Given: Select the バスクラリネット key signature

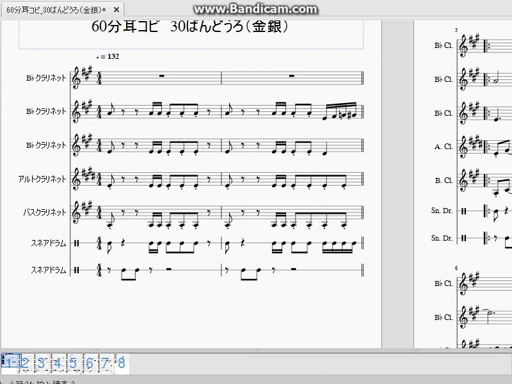Looking at the screenshot, I should coord(87,207).
